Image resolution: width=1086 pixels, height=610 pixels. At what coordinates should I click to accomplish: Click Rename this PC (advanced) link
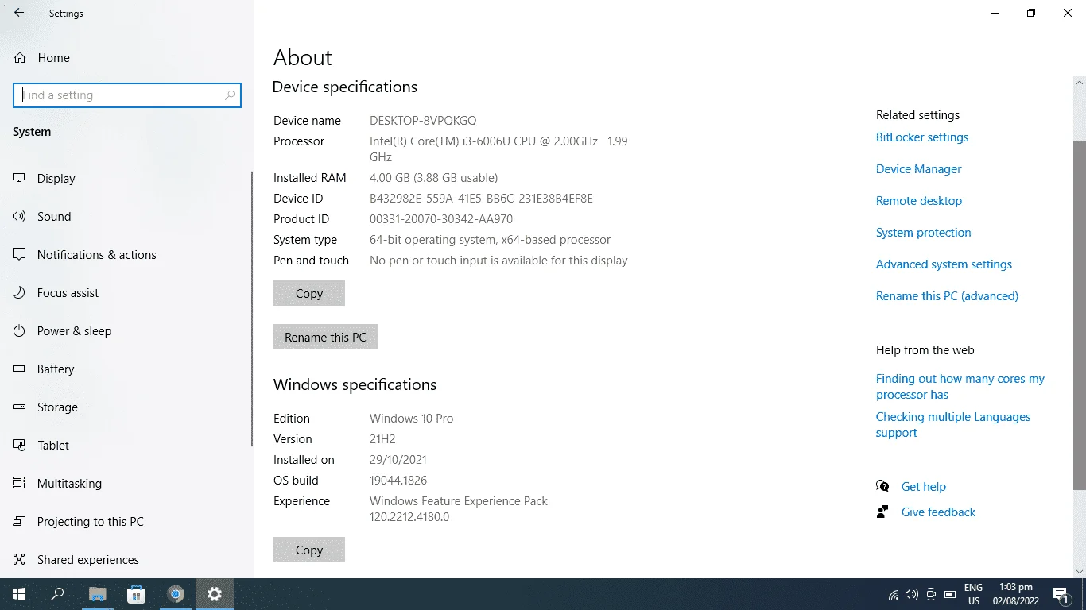point(947,296)
